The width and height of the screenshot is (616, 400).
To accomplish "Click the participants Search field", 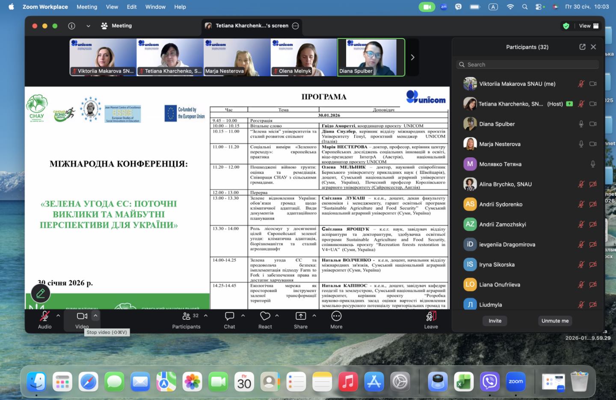I will (527, 65).
